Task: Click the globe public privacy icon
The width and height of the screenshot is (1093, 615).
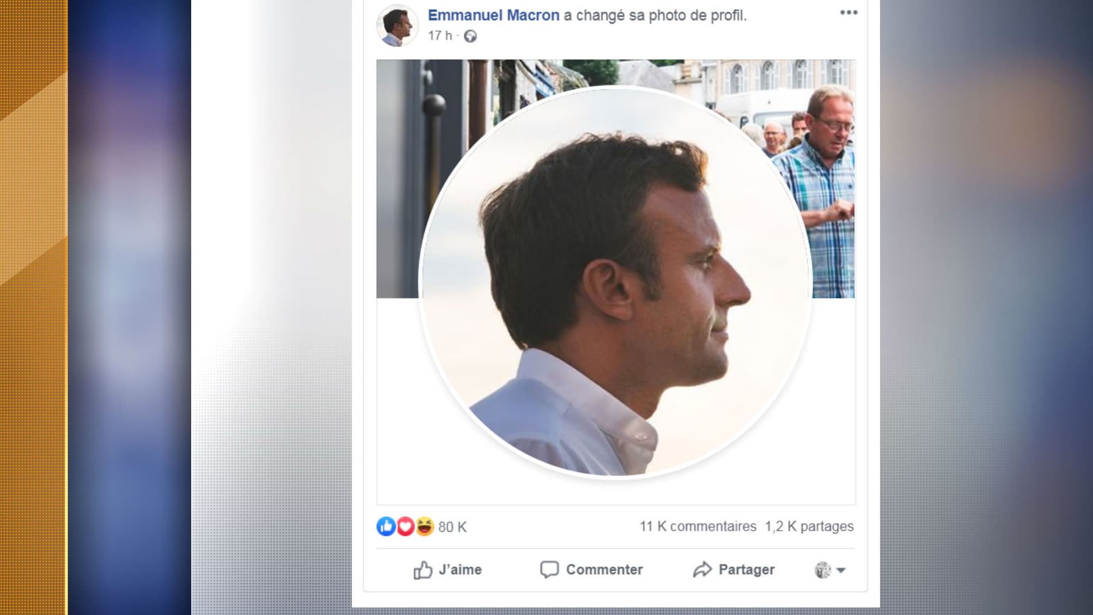Action: coord(471,36)
